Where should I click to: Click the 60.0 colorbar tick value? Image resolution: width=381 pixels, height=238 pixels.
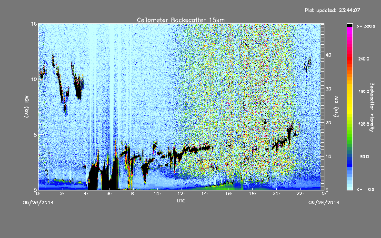pyautogui.click(x=364, y=157)
